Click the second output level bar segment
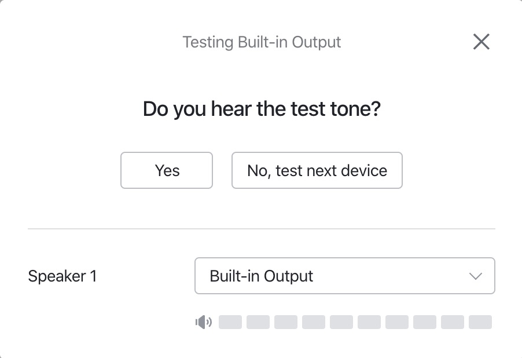522x358 pixels. (x=258, y=322)
